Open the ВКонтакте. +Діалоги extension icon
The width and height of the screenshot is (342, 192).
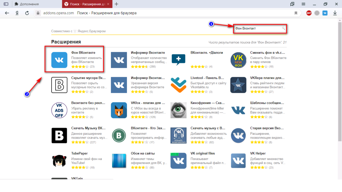click(178, 60)
